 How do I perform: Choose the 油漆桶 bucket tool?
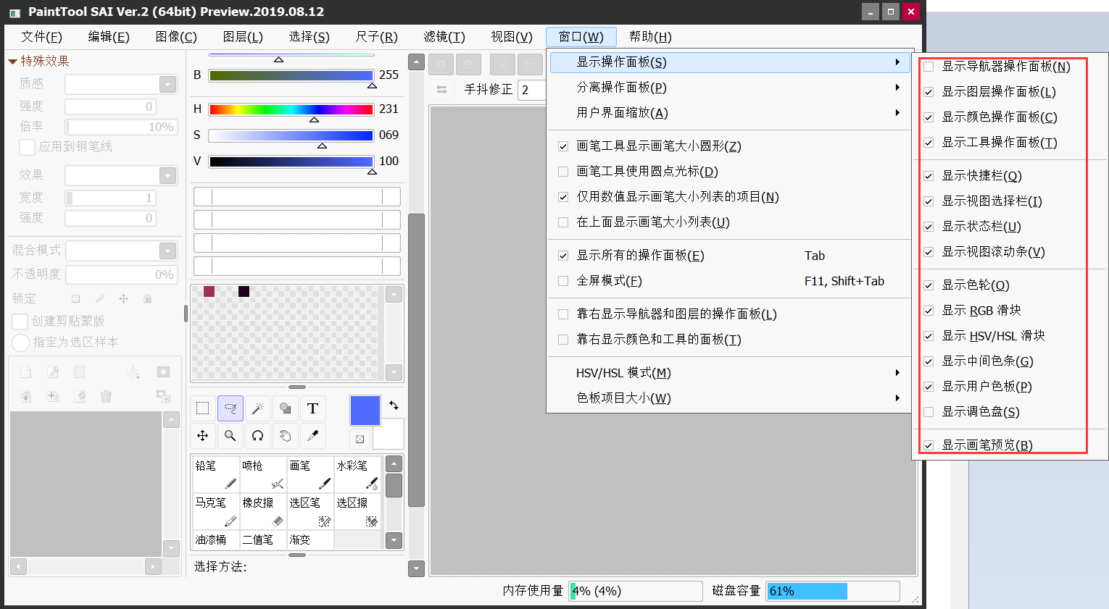pos(215,539)
